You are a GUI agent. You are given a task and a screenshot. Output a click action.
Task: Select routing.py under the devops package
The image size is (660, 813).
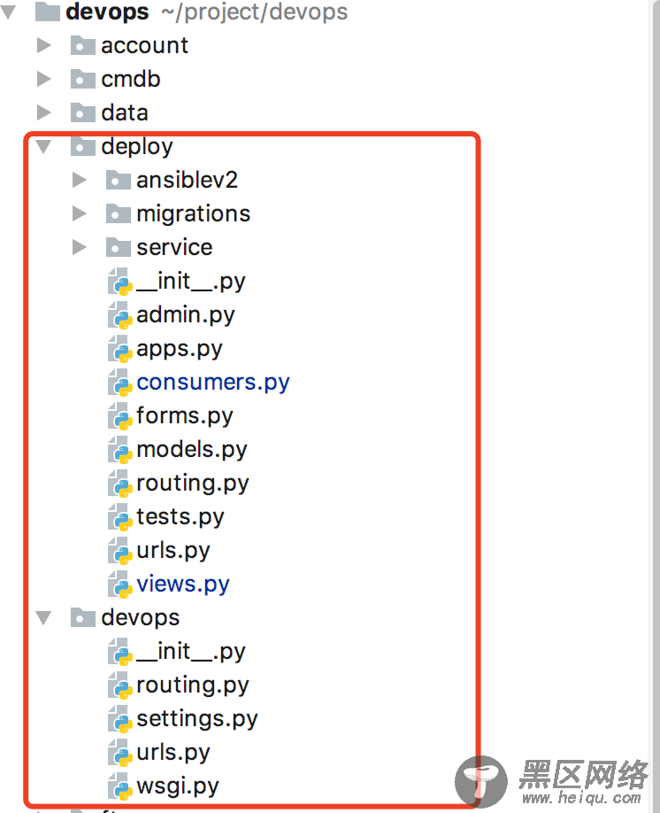click(x=193, y=685)
